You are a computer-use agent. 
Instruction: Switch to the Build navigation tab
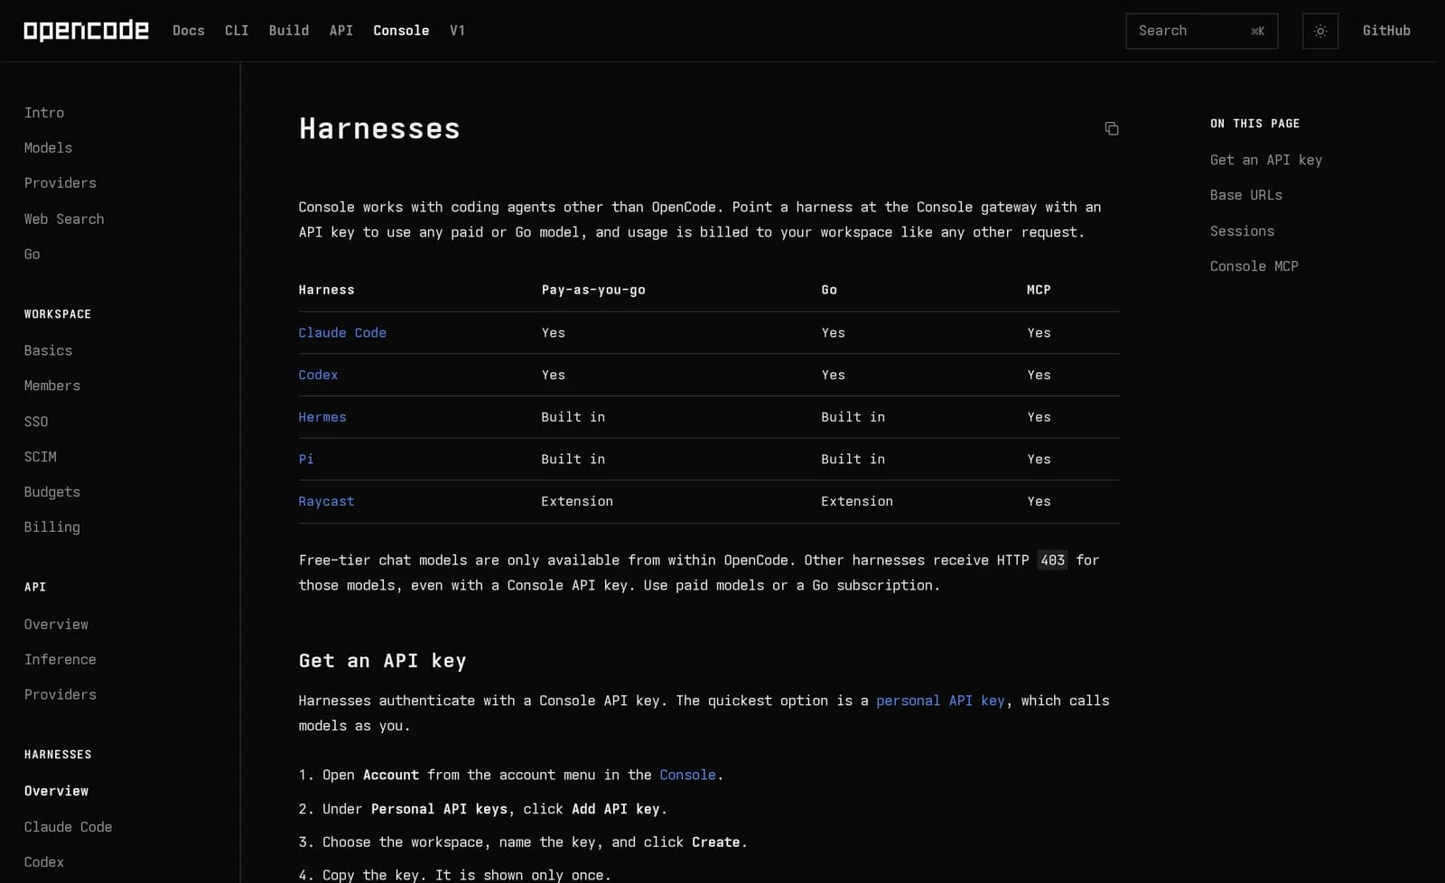tap(289, 31)
